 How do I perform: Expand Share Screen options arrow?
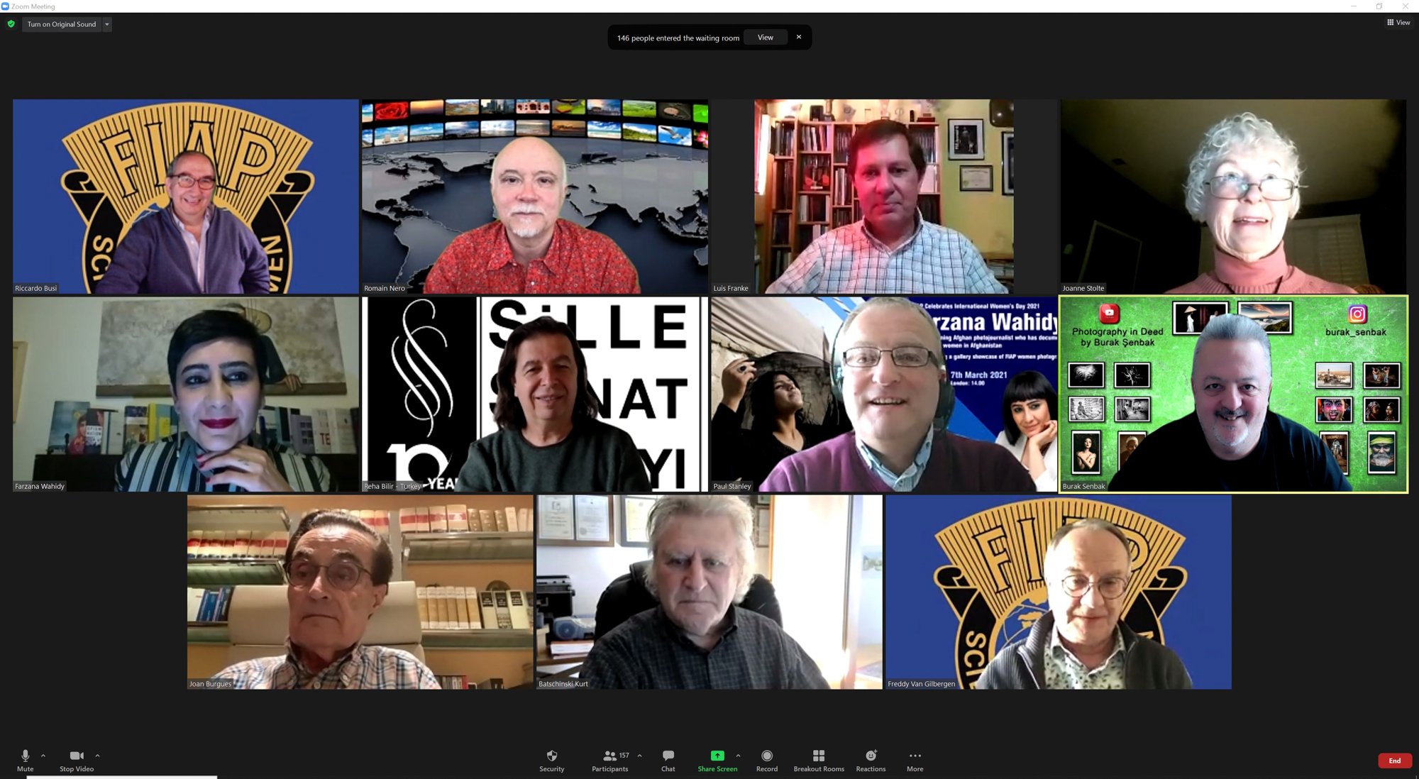click(738, 756)
